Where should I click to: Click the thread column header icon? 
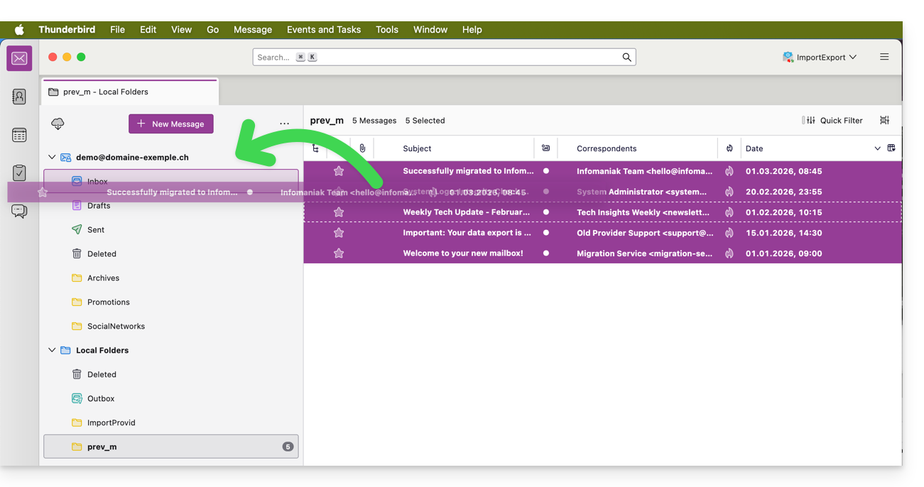[315, 148]
